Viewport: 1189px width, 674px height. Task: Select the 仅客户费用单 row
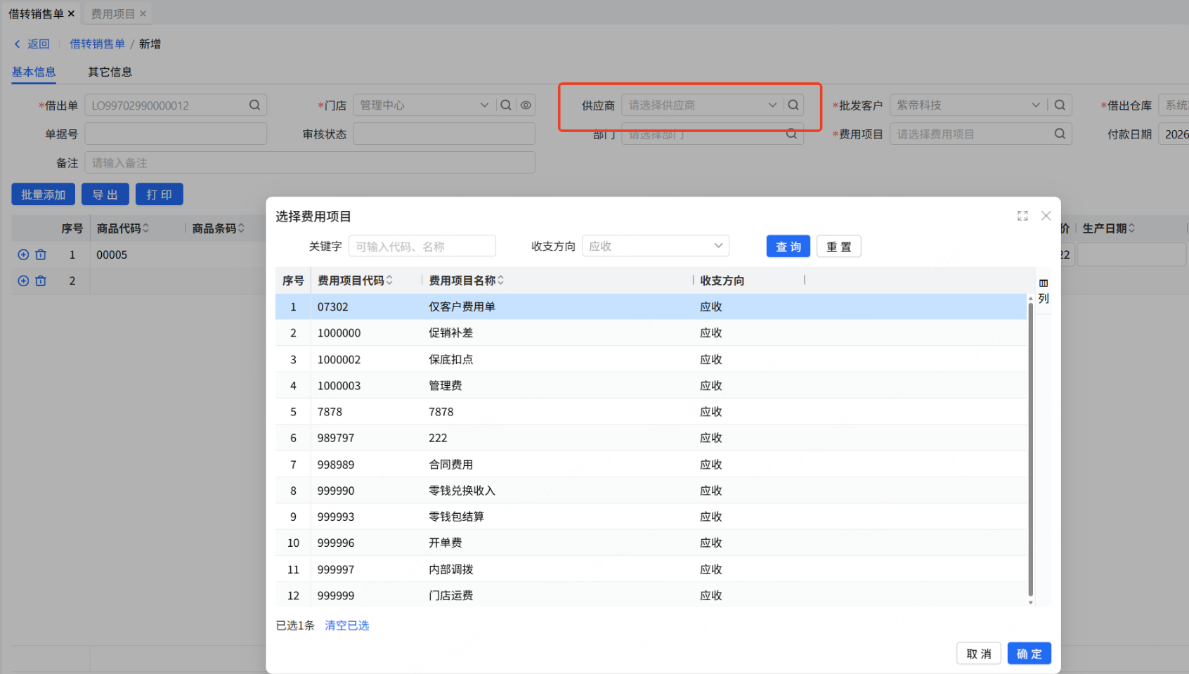click(x=651, y=306)
